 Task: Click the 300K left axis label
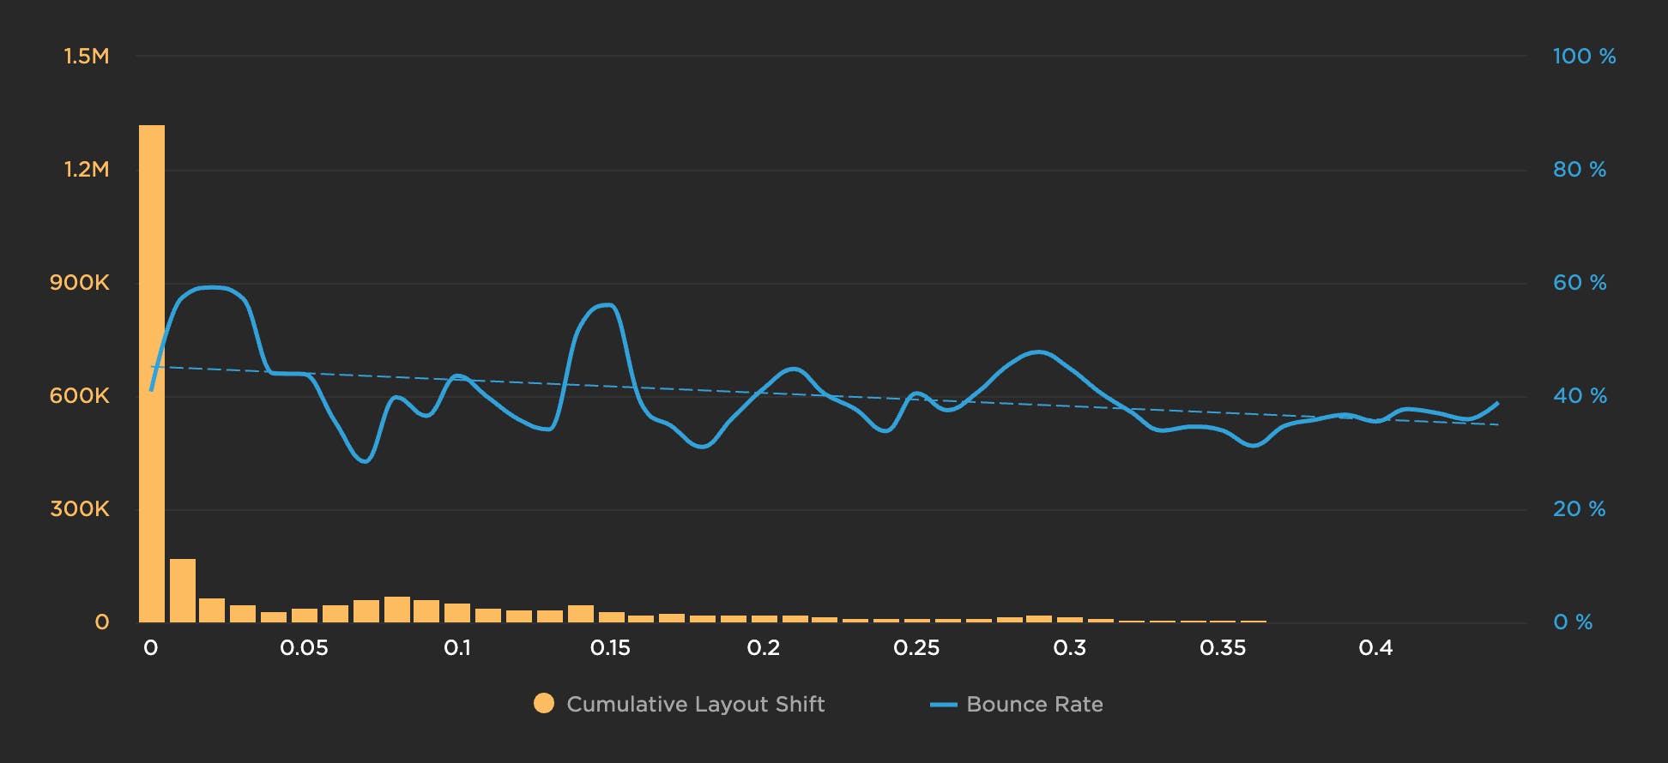point(80,509)
